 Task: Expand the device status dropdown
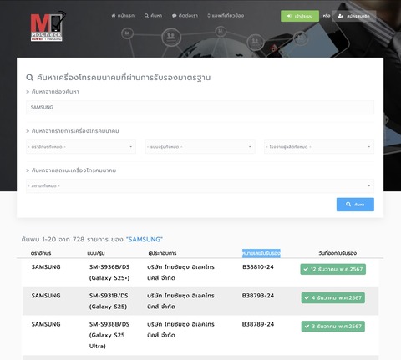(200, 185)
